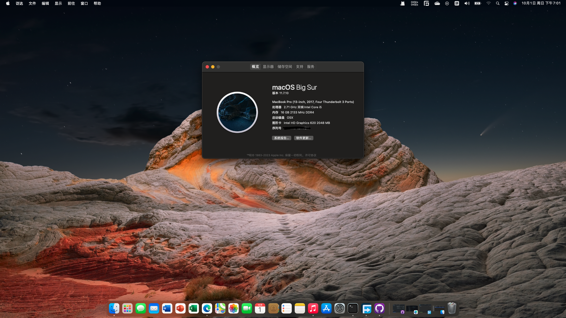Open Microsoft Word from the Dock

pos(167,308)
